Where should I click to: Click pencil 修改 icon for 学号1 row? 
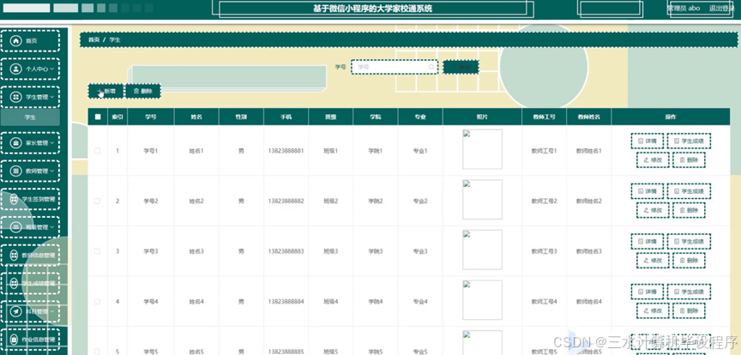click(x=646, y=159)
